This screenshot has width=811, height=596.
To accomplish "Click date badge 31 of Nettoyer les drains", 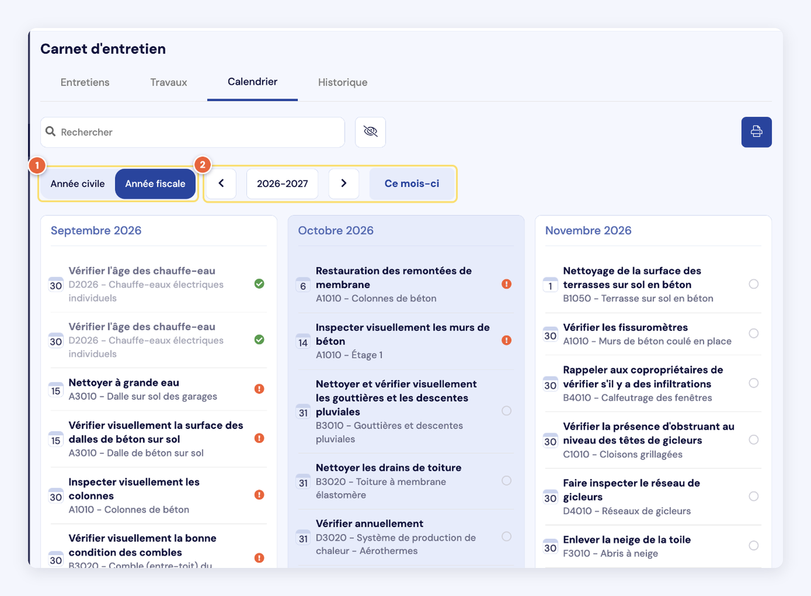I will point(303,482).
